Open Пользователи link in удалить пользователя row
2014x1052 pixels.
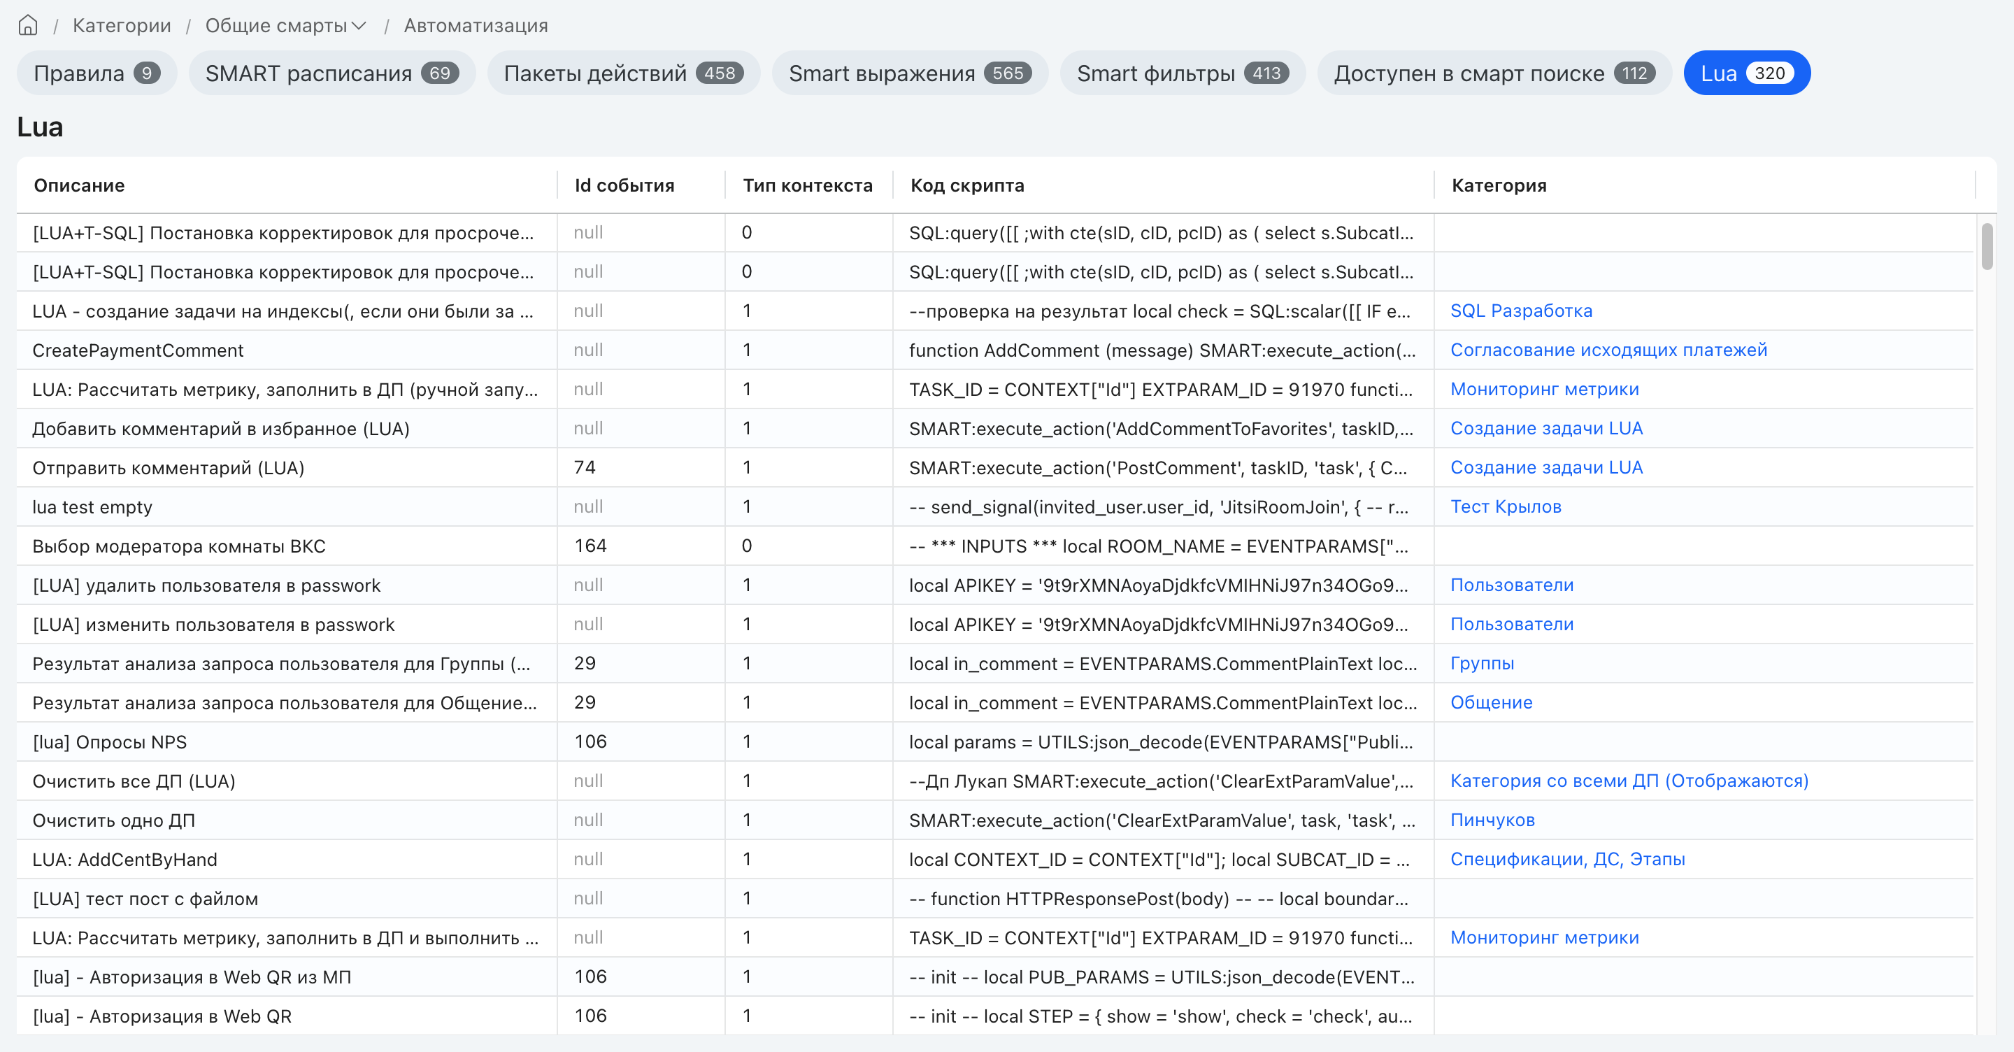(x=1511, y=585)
